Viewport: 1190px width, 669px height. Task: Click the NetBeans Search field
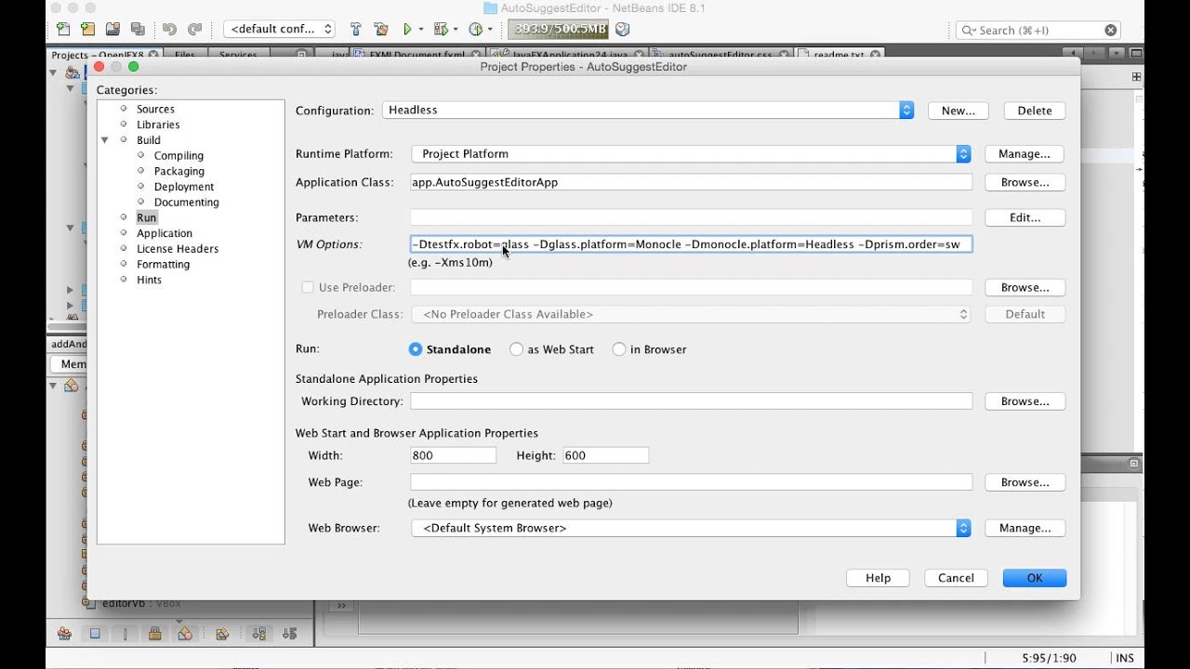(x=1038, y=30)
